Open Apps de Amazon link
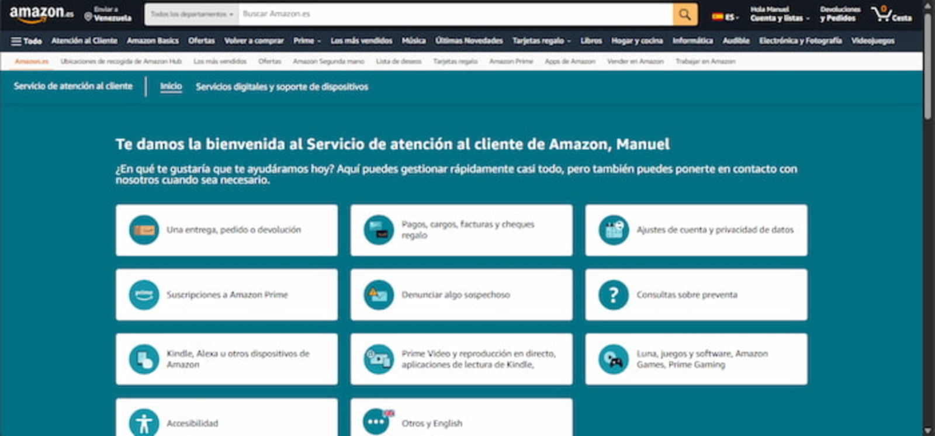 (x=570, y=61)
